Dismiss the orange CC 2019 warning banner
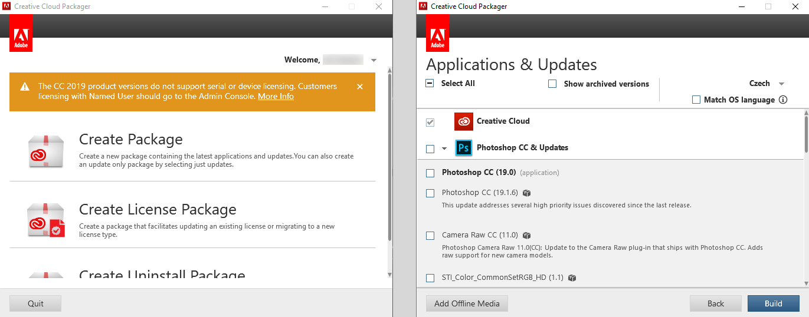809x317 pixels. (x=360, y=87)
